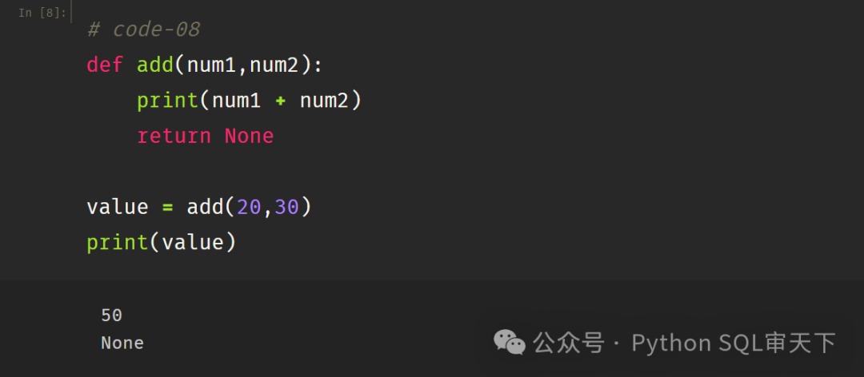Click the plus operator between num1 and num2
This screenshot has height=377, width=864.
tap(280, 101)
